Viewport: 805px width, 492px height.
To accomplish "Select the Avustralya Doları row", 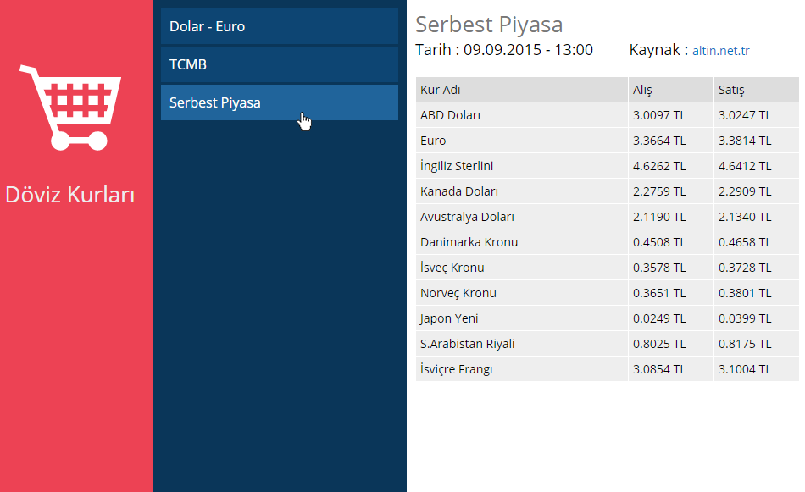I will pos(608,217).
